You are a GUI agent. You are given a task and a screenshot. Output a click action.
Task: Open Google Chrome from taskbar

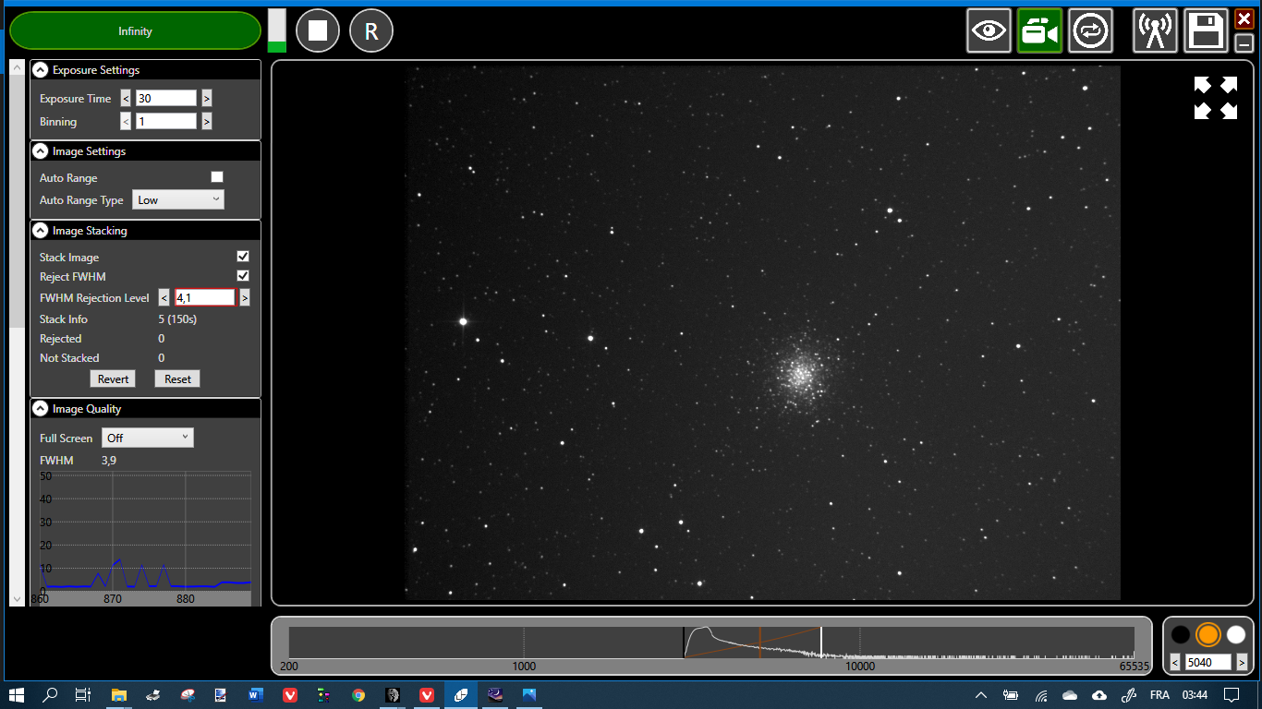pyautogui.click(x=358, y=694)
